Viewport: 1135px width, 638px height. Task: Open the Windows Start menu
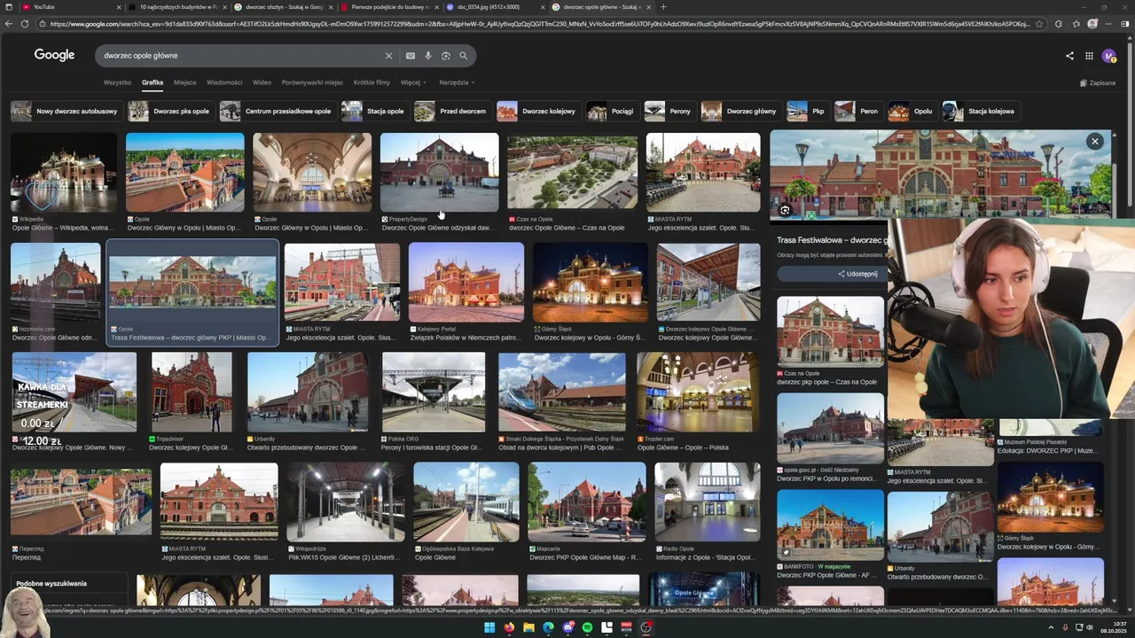click(489, 627)
